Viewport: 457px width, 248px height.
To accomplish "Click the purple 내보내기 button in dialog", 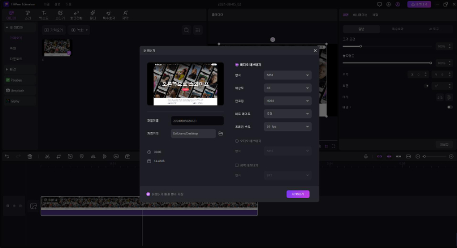I will point(298,194).
